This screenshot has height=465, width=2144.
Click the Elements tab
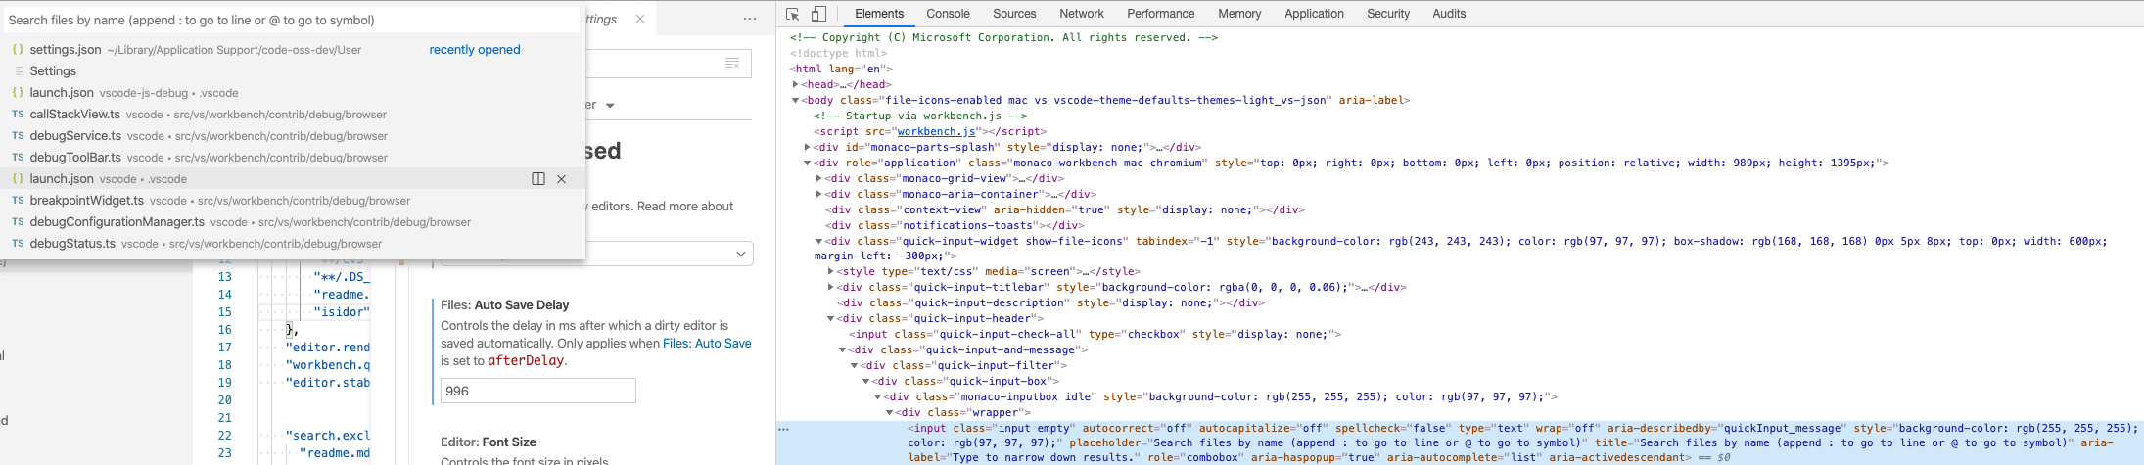point(879,14)
